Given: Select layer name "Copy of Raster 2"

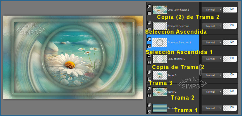Looking at the screenshot, I should (x=176, y=59).
